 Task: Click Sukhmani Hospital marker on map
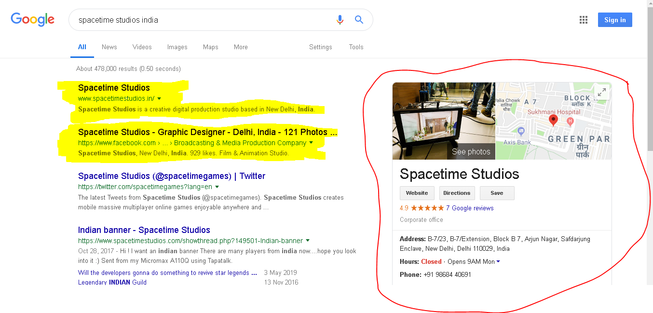pyautogui.click(x=571, y=122)
